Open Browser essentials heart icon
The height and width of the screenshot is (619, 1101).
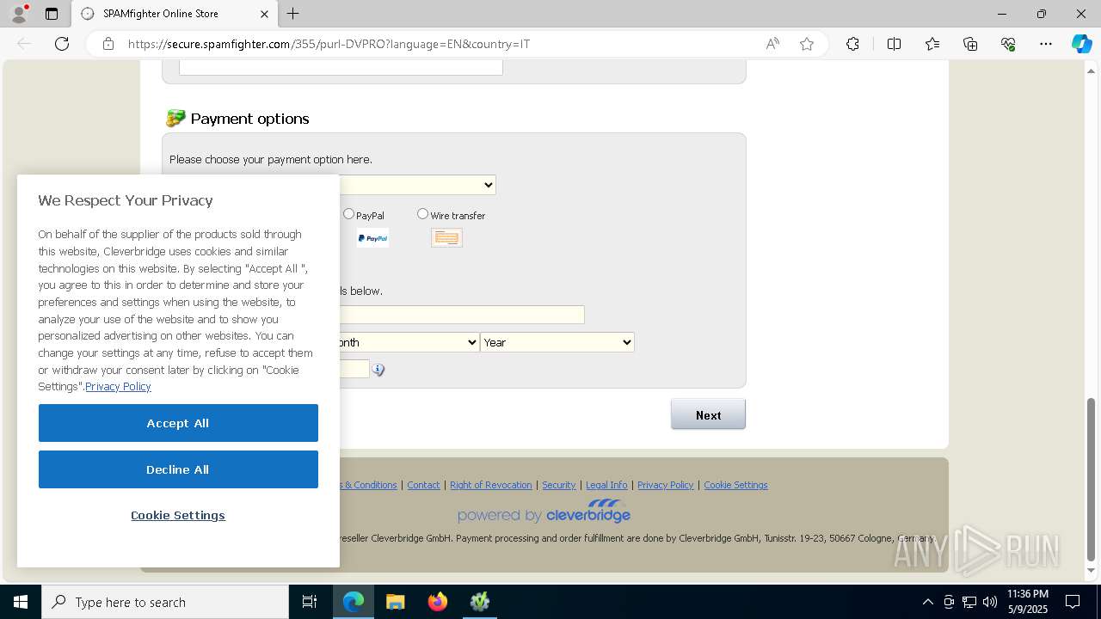(x=1008, y=44)
